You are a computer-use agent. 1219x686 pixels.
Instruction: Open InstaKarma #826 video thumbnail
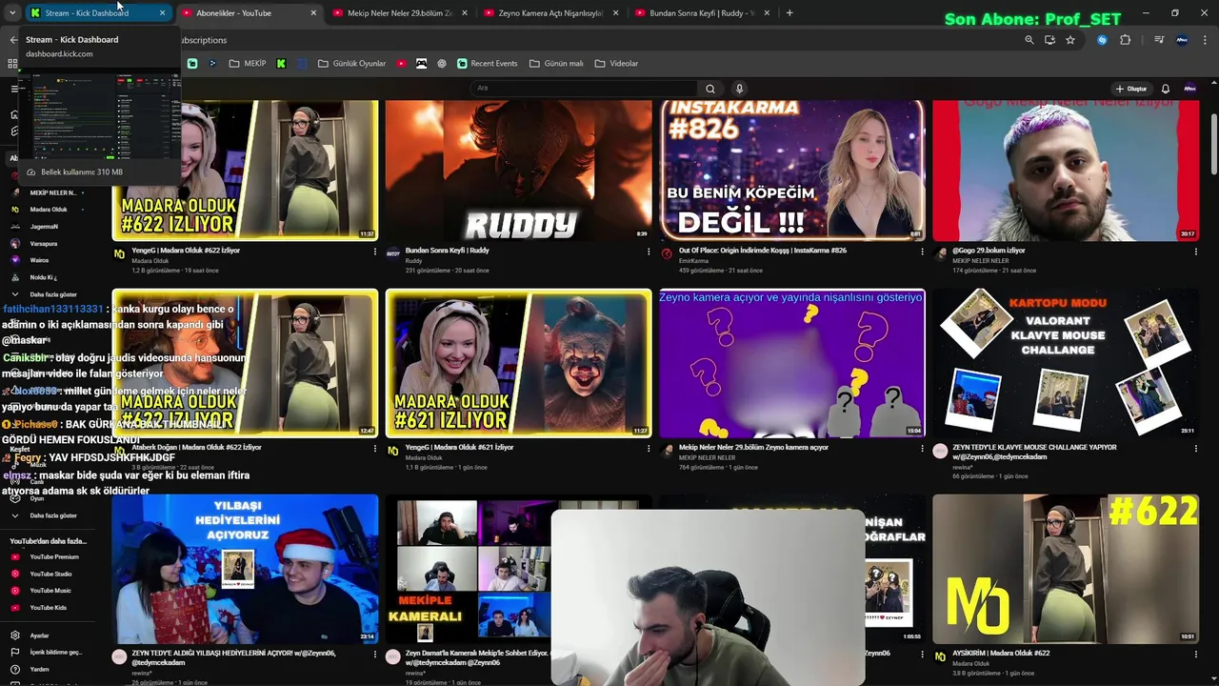coord(792,170)
